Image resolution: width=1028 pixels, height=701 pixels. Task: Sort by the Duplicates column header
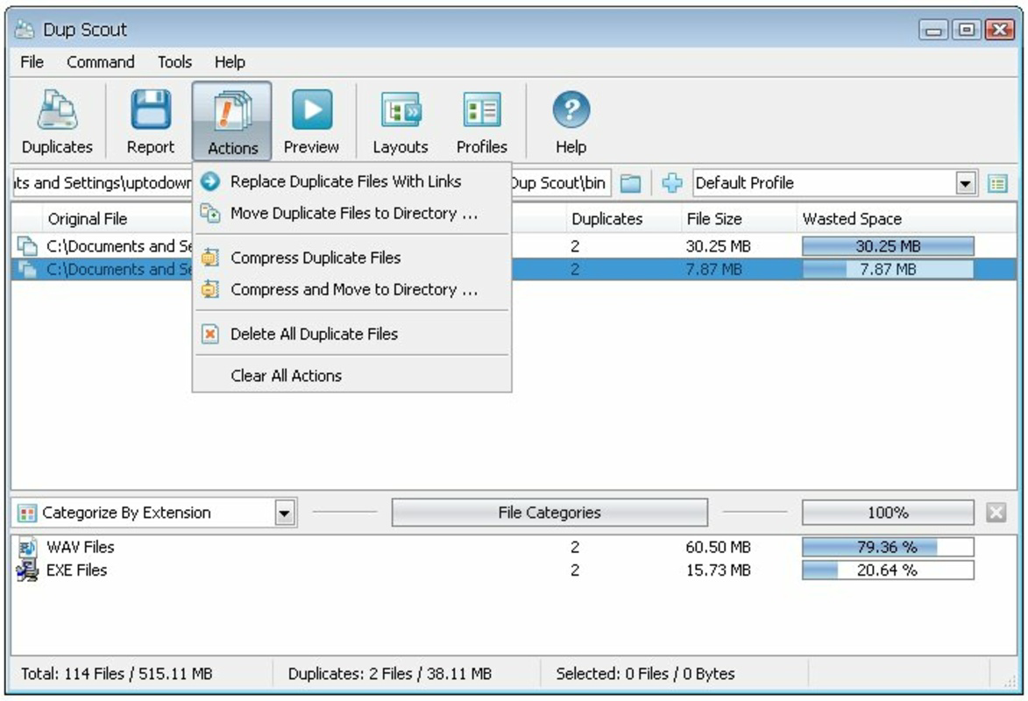coord(623,218)
